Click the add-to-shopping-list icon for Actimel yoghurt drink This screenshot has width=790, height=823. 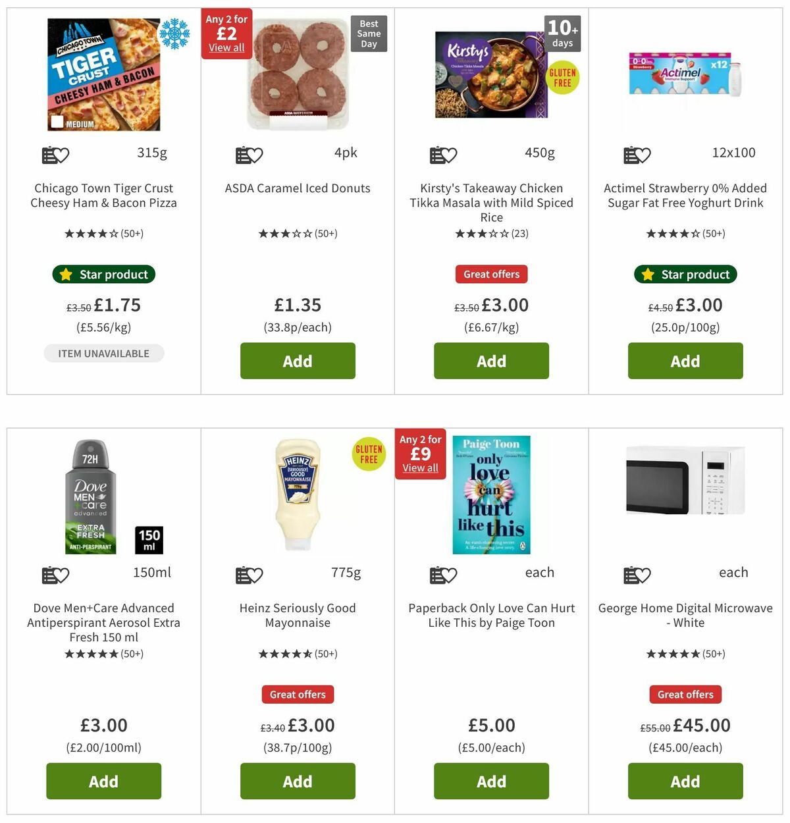[637, 155]
